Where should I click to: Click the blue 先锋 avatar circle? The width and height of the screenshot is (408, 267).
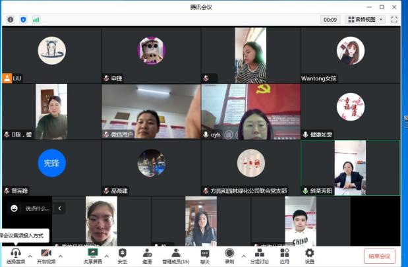pos(52,163)
